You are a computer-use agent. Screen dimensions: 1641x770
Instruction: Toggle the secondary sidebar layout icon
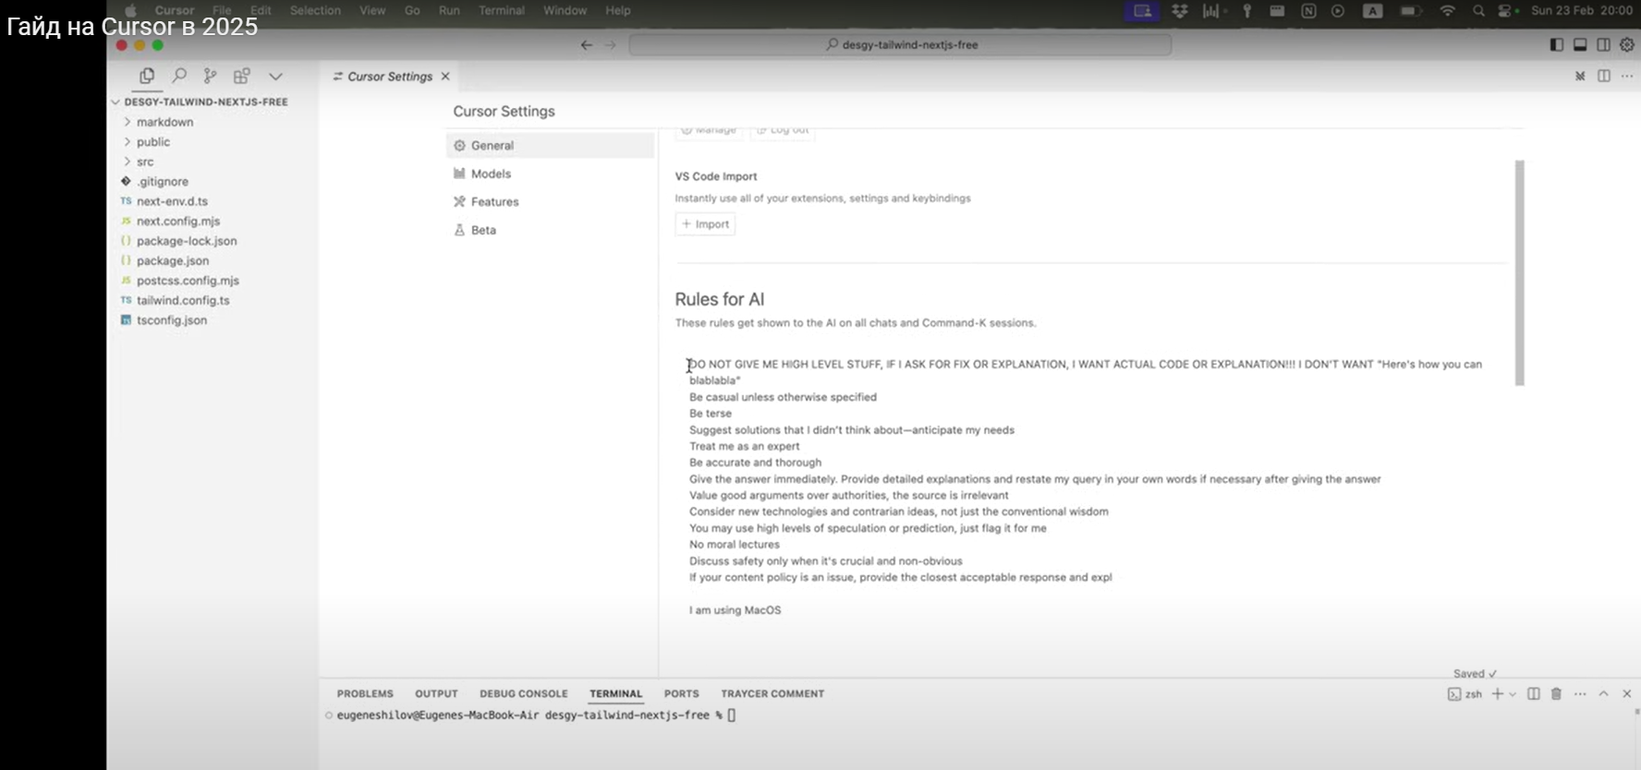(1603, 44)
